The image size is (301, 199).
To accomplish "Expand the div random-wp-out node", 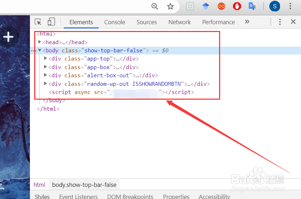I will pos(45,83).
